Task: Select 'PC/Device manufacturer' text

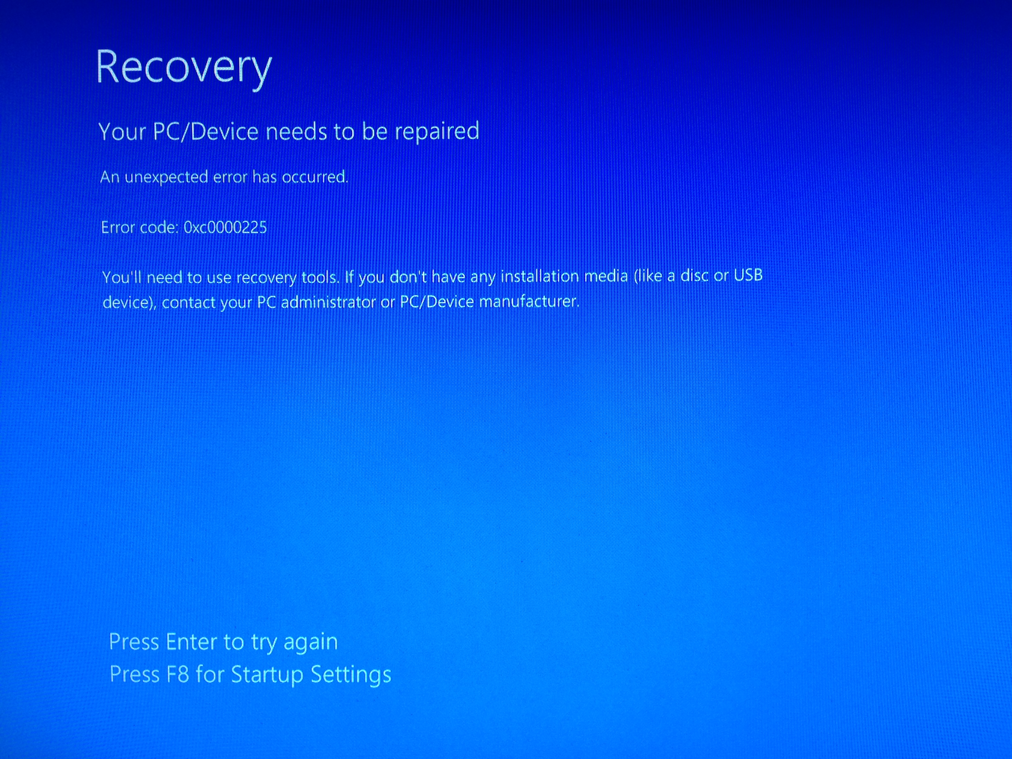Action: [490, 301]
